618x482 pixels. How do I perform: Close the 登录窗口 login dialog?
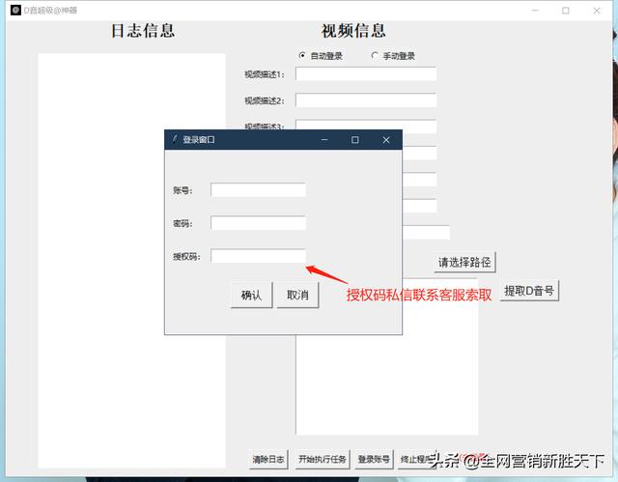[x=385, y=140]
